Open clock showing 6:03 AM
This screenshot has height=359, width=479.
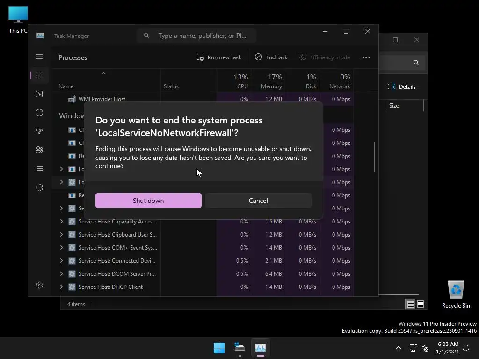click(448, 348)
